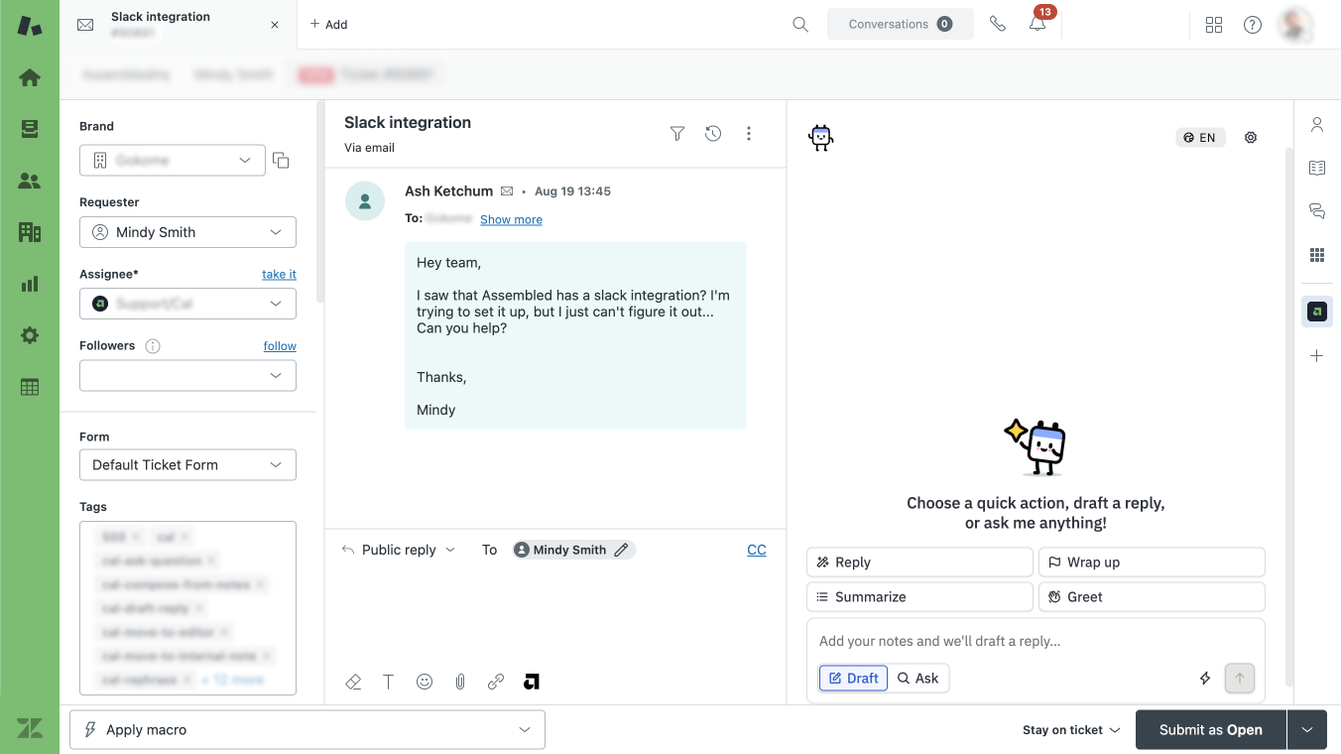Toggle the EN language selector
Image resolution: width=1341 pixels, height=754 pixels.
(x=1200, y=138)
